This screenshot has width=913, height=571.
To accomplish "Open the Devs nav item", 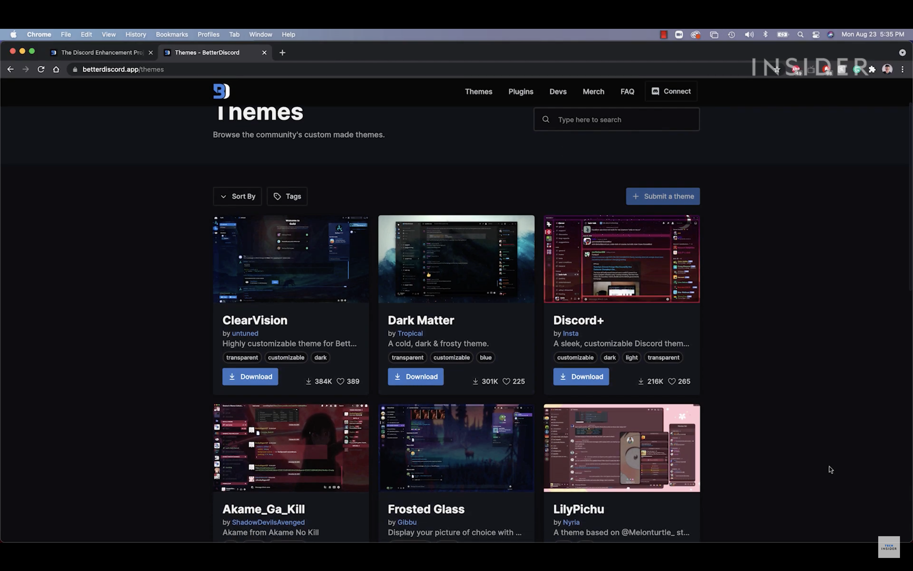I will pos(558,91).
